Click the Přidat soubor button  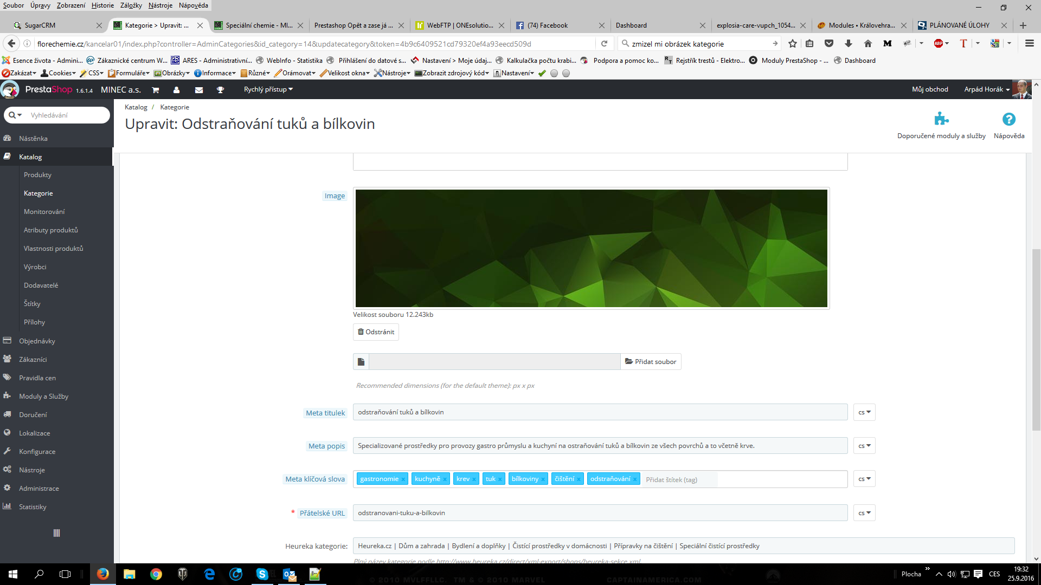click(651, 362)
